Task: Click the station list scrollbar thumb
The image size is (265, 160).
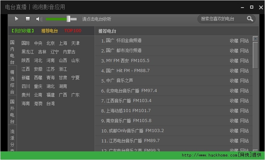Action: coord(255,55)
